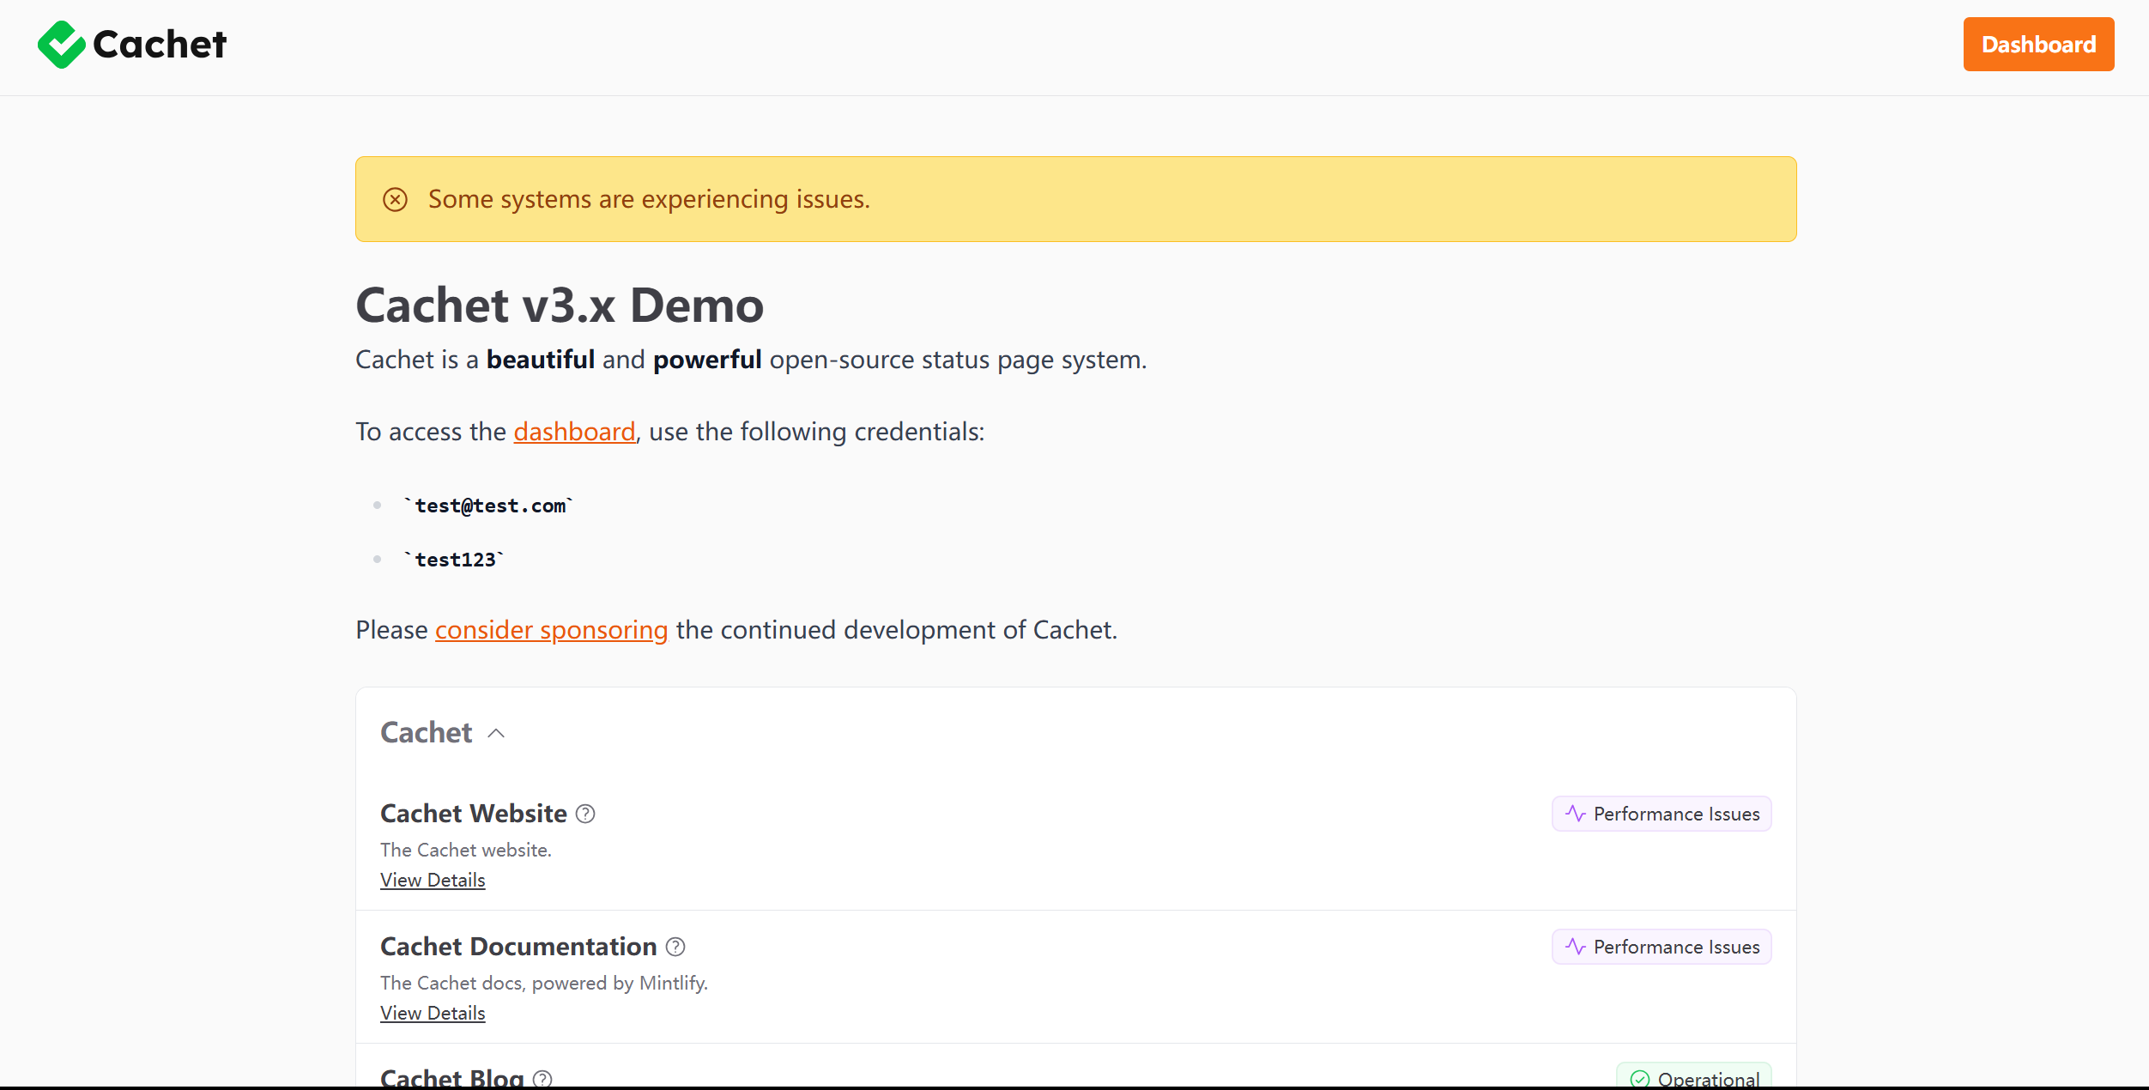Follow the dashboard hyperlink in the text
Image resolution: width=2149 pixels, height=1090 pixels.
[574, 432]
